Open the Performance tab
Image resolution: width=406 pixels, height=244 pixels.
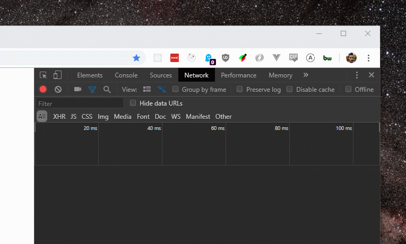pos(239,75)
